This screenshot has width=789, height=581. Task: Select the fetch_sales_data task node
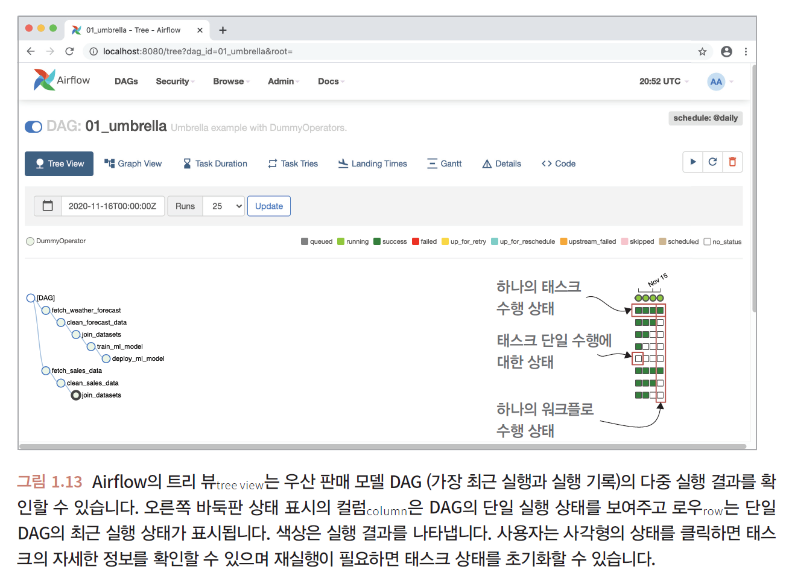(46, 370)
